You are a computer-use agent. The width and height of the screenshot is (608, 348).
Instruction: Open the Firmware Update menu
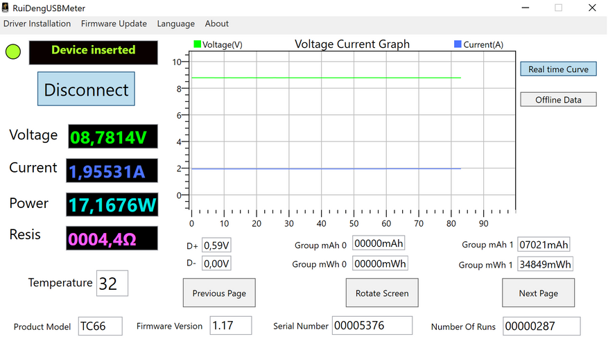(114, 24)
